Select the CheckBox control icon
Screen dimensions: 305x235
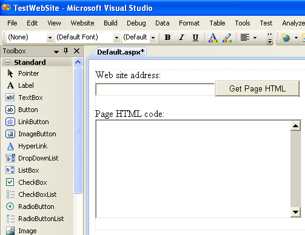(x=10, y=182)
